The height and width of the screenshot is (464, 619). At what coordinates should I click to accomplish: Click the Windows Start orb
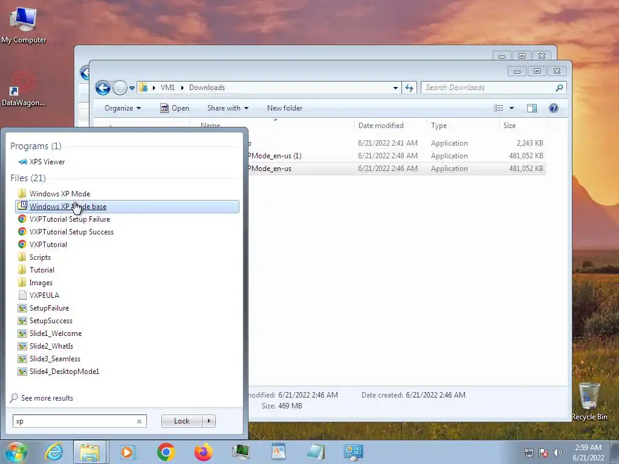point(16,452)
